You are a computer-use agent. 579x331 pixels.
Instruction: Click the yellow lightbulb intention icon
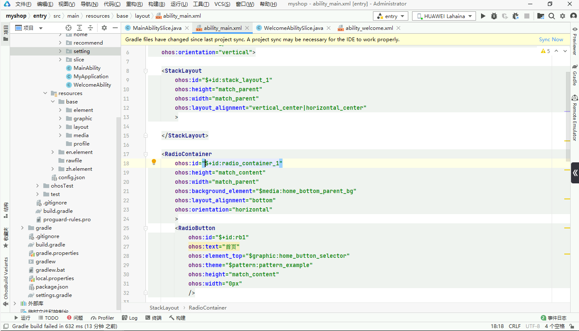pyautogui.click(x=154, y=162)
